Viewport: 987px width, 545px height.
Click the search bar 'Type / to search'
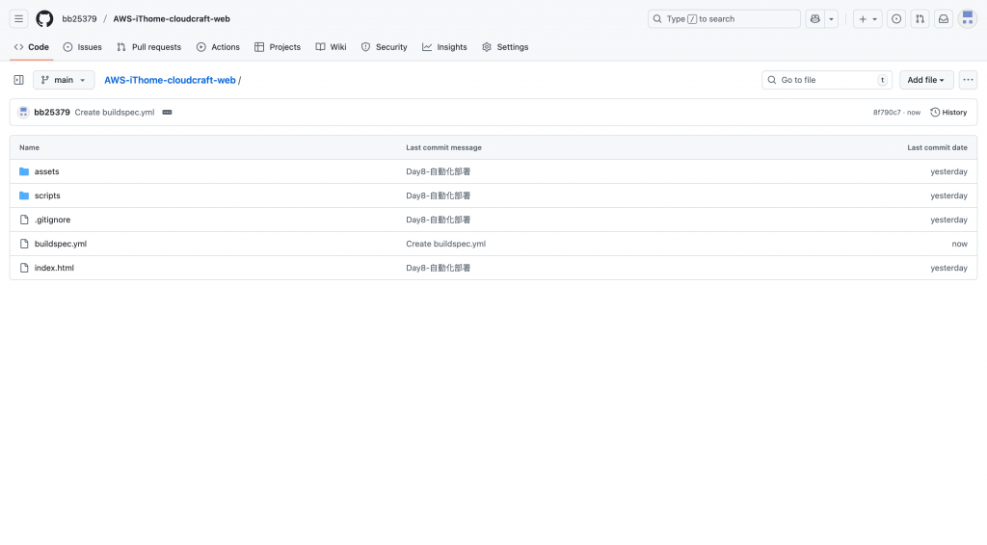(x=724, y=19)
